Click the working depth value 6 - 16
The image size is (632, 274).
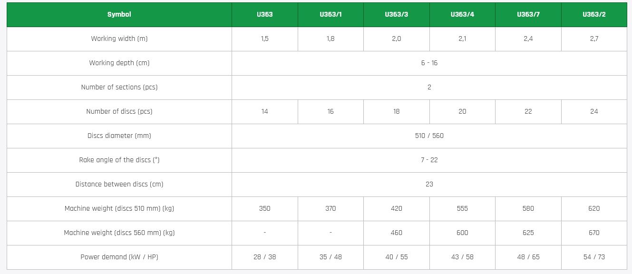(x=429, y=63)
